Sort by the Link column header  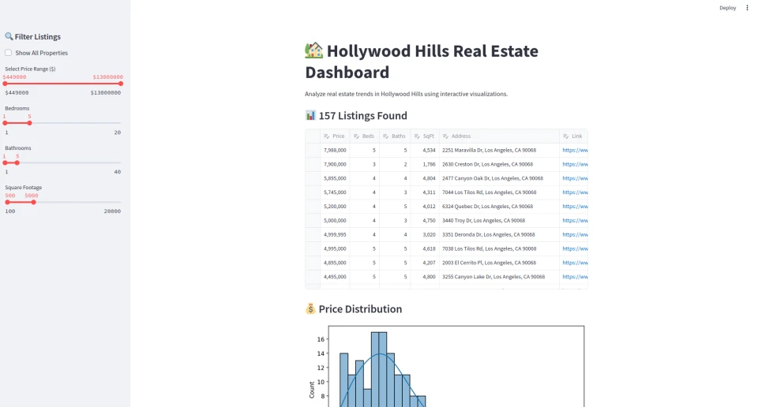click(x=574, y=136)
